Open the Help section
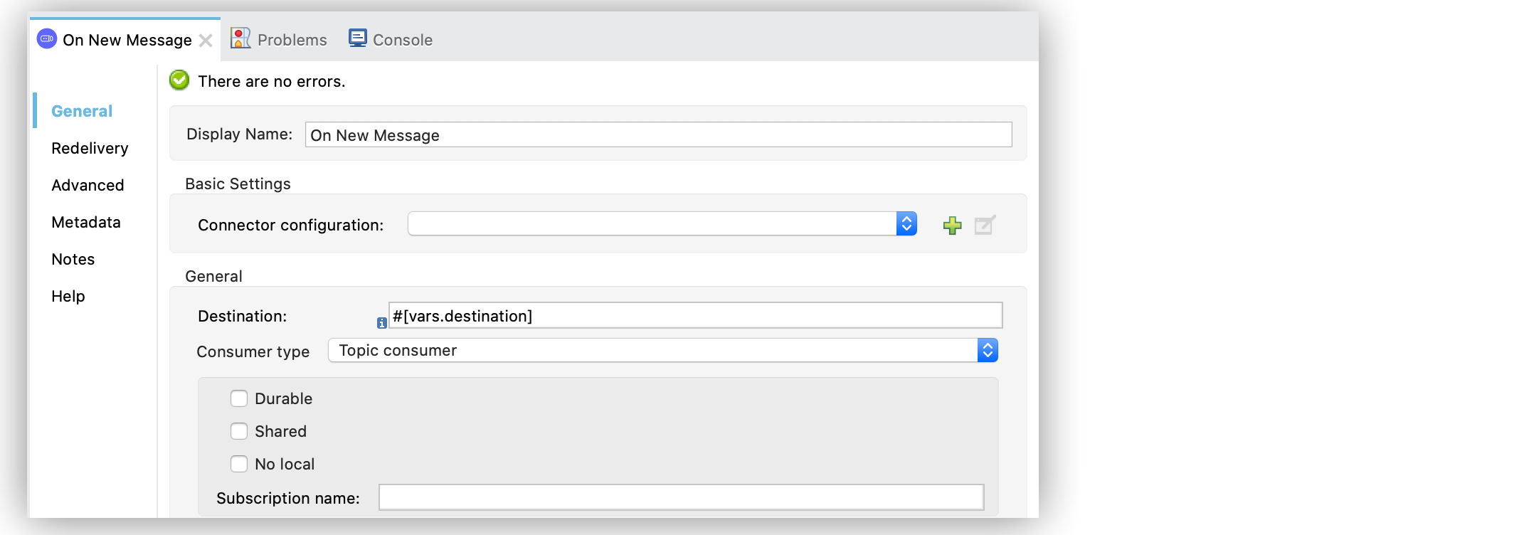 coord(68,296)
